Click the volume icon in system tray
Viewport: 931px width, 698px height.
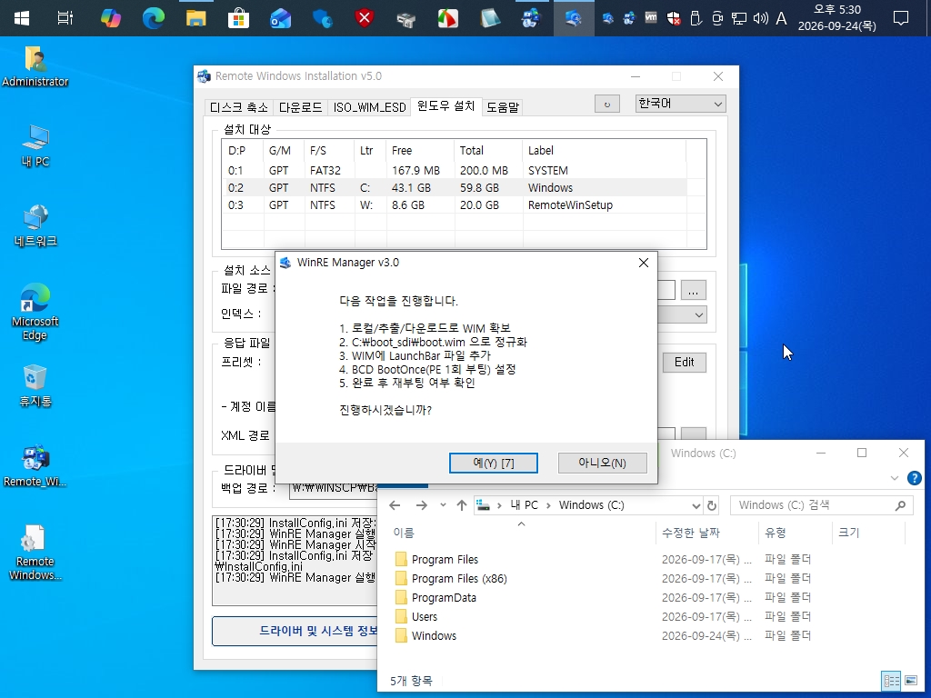point(760,18)
